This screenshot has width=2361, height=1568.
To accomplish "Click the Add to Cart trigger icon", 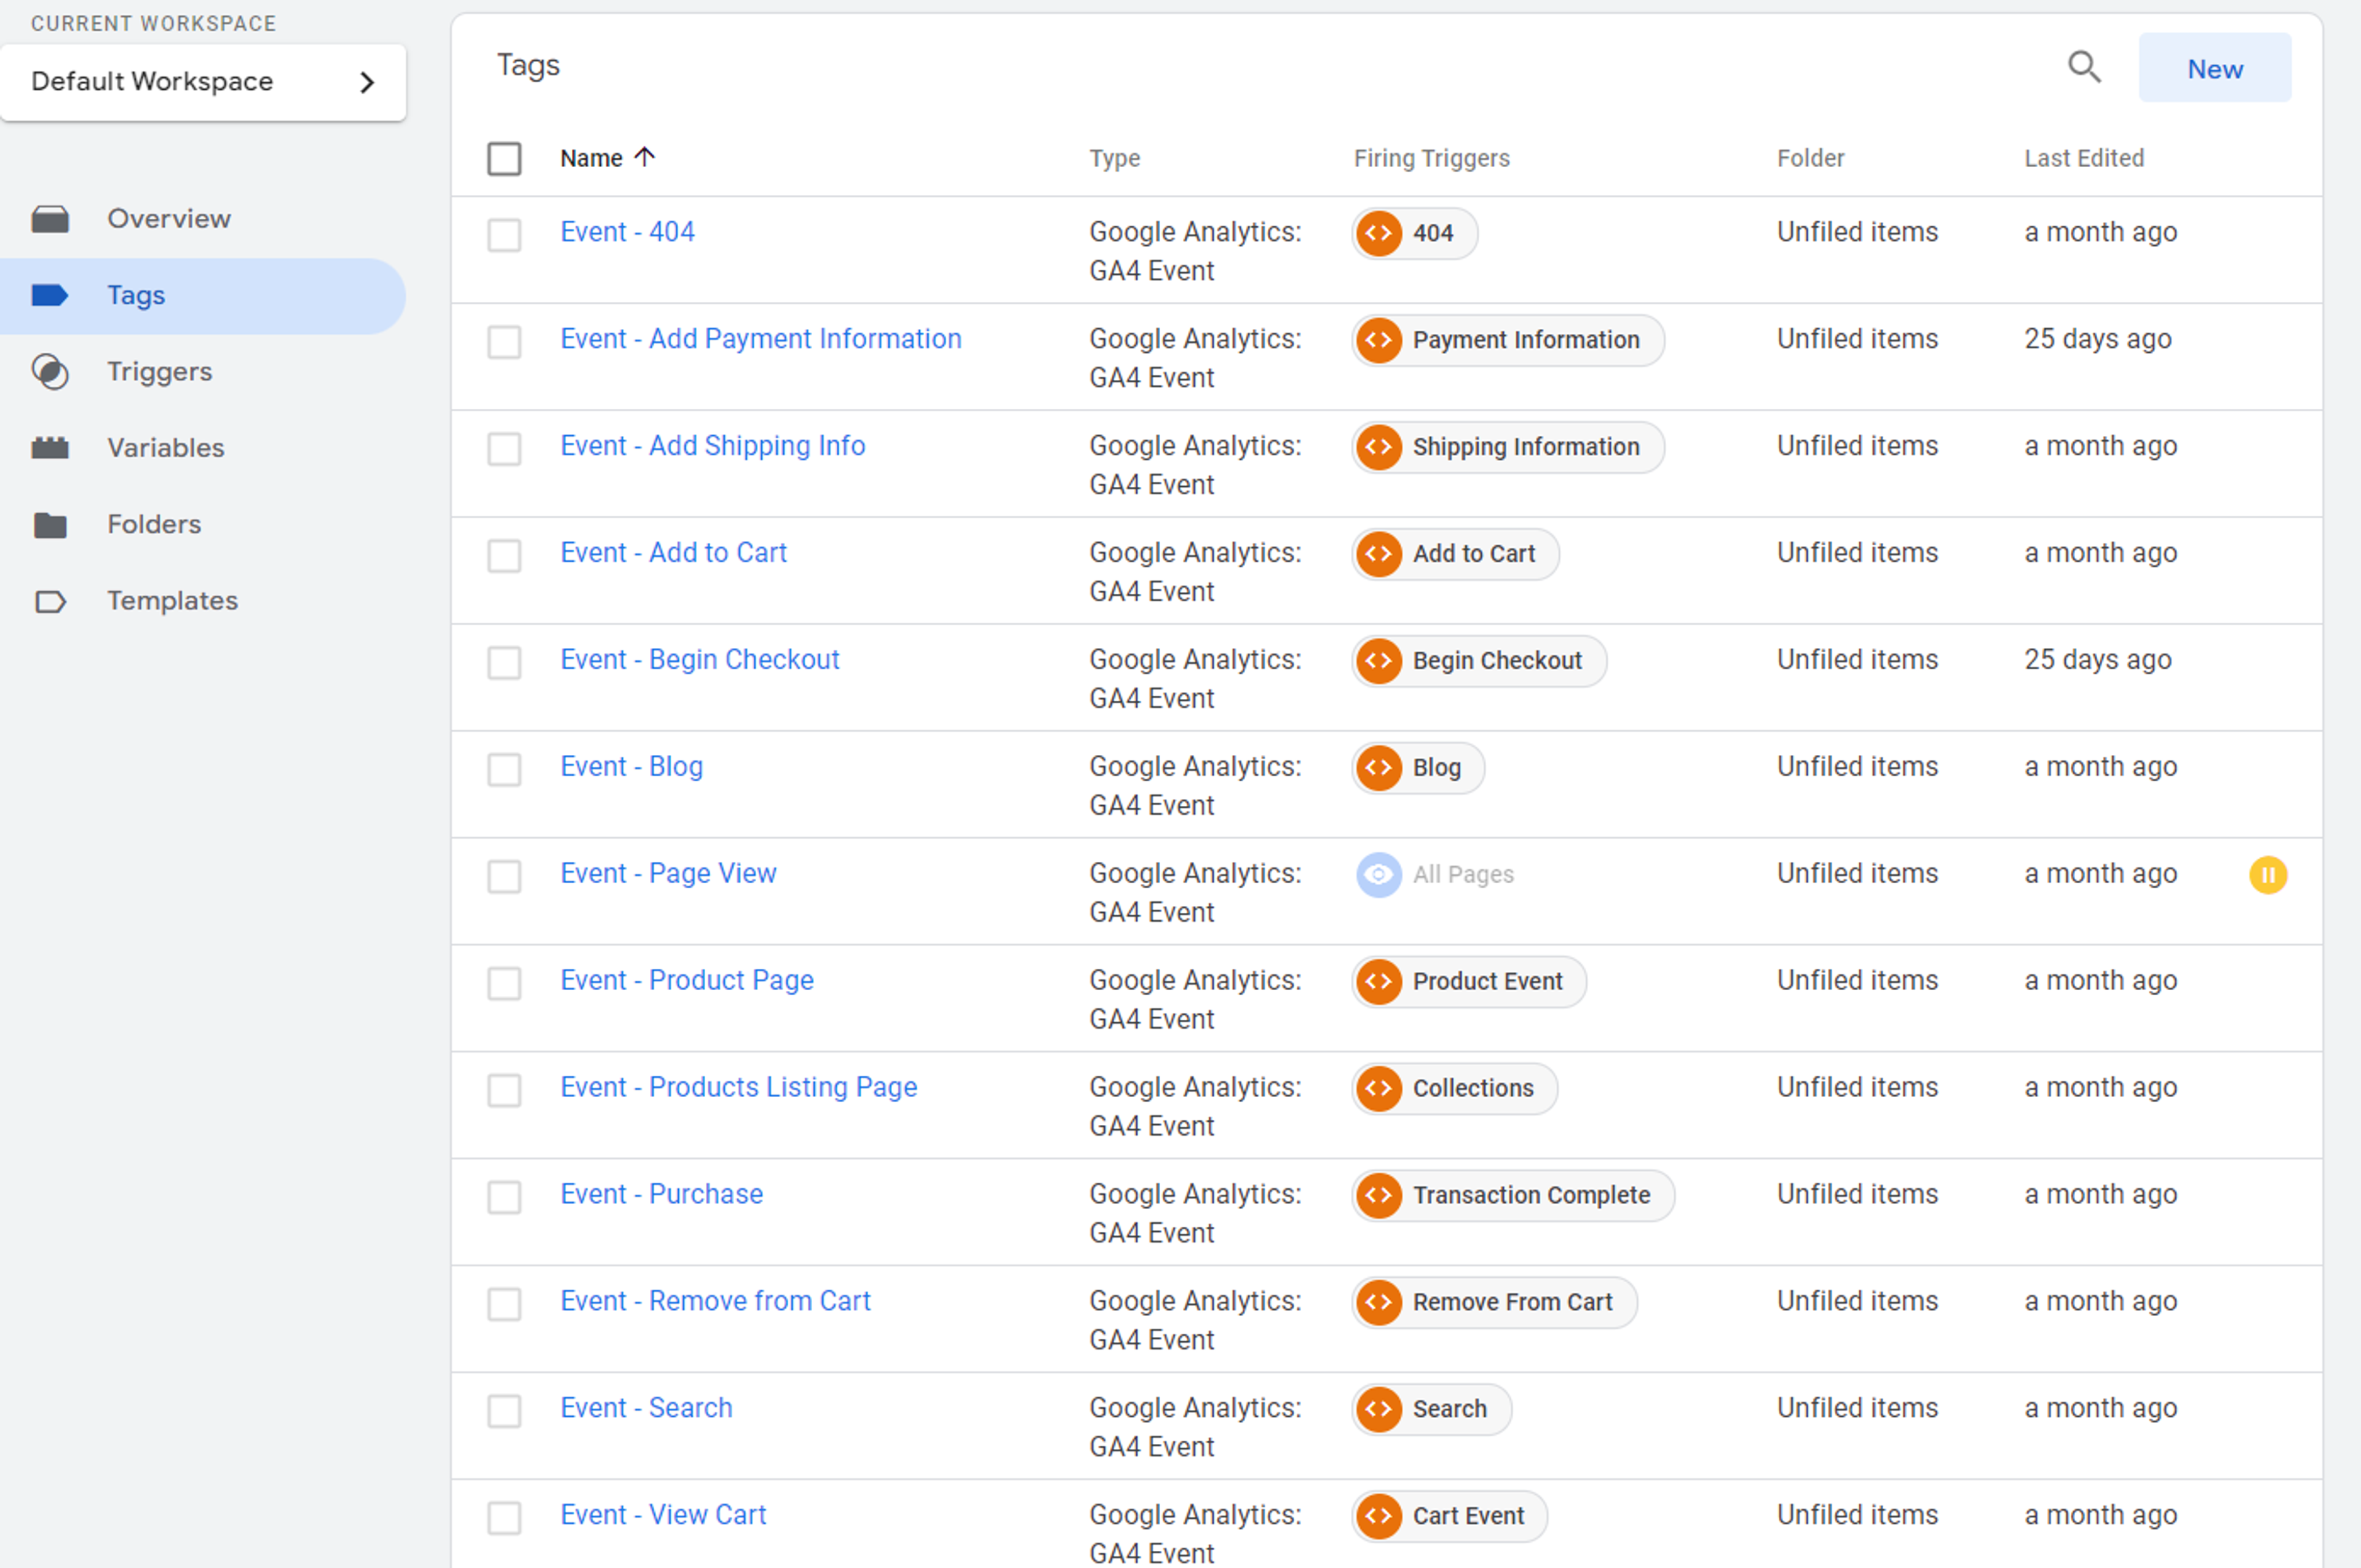I will point(1379,555).
